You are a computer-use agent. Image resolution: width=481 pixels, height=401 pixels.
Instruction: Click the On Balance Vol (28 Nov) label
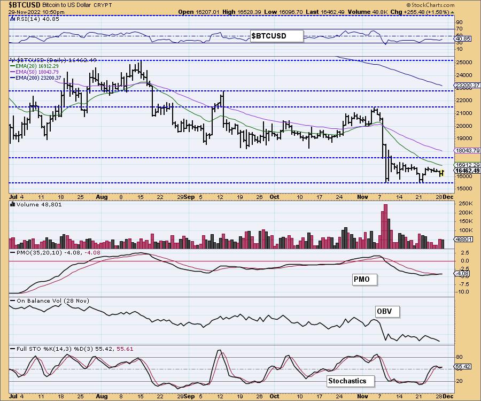53,300
